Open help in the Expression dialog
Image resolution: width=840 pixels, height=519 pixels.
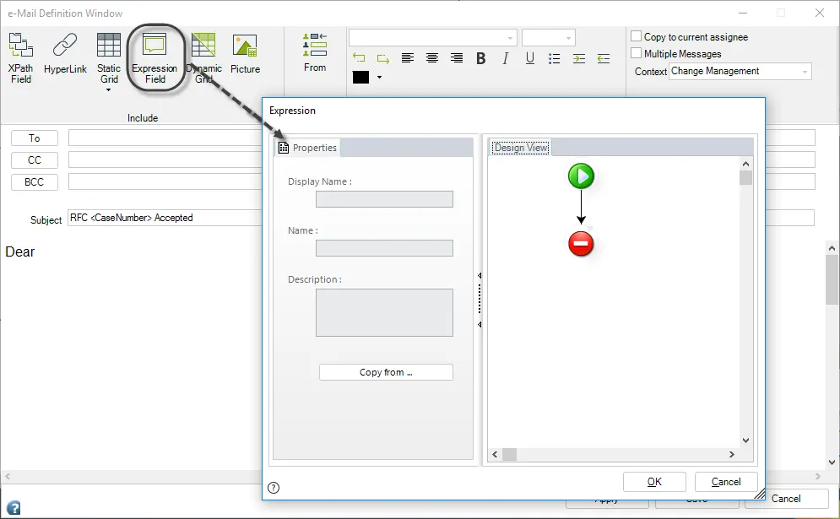click(x=274, y=488)
